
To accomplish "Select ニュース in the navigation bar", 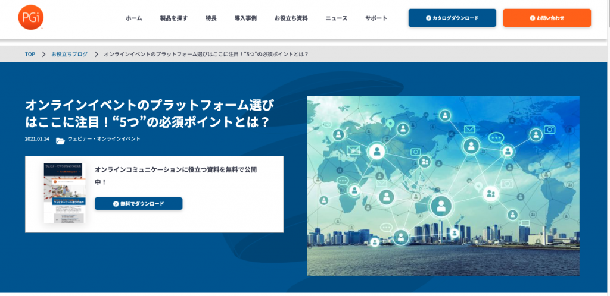I will click(x=337, y=18).
